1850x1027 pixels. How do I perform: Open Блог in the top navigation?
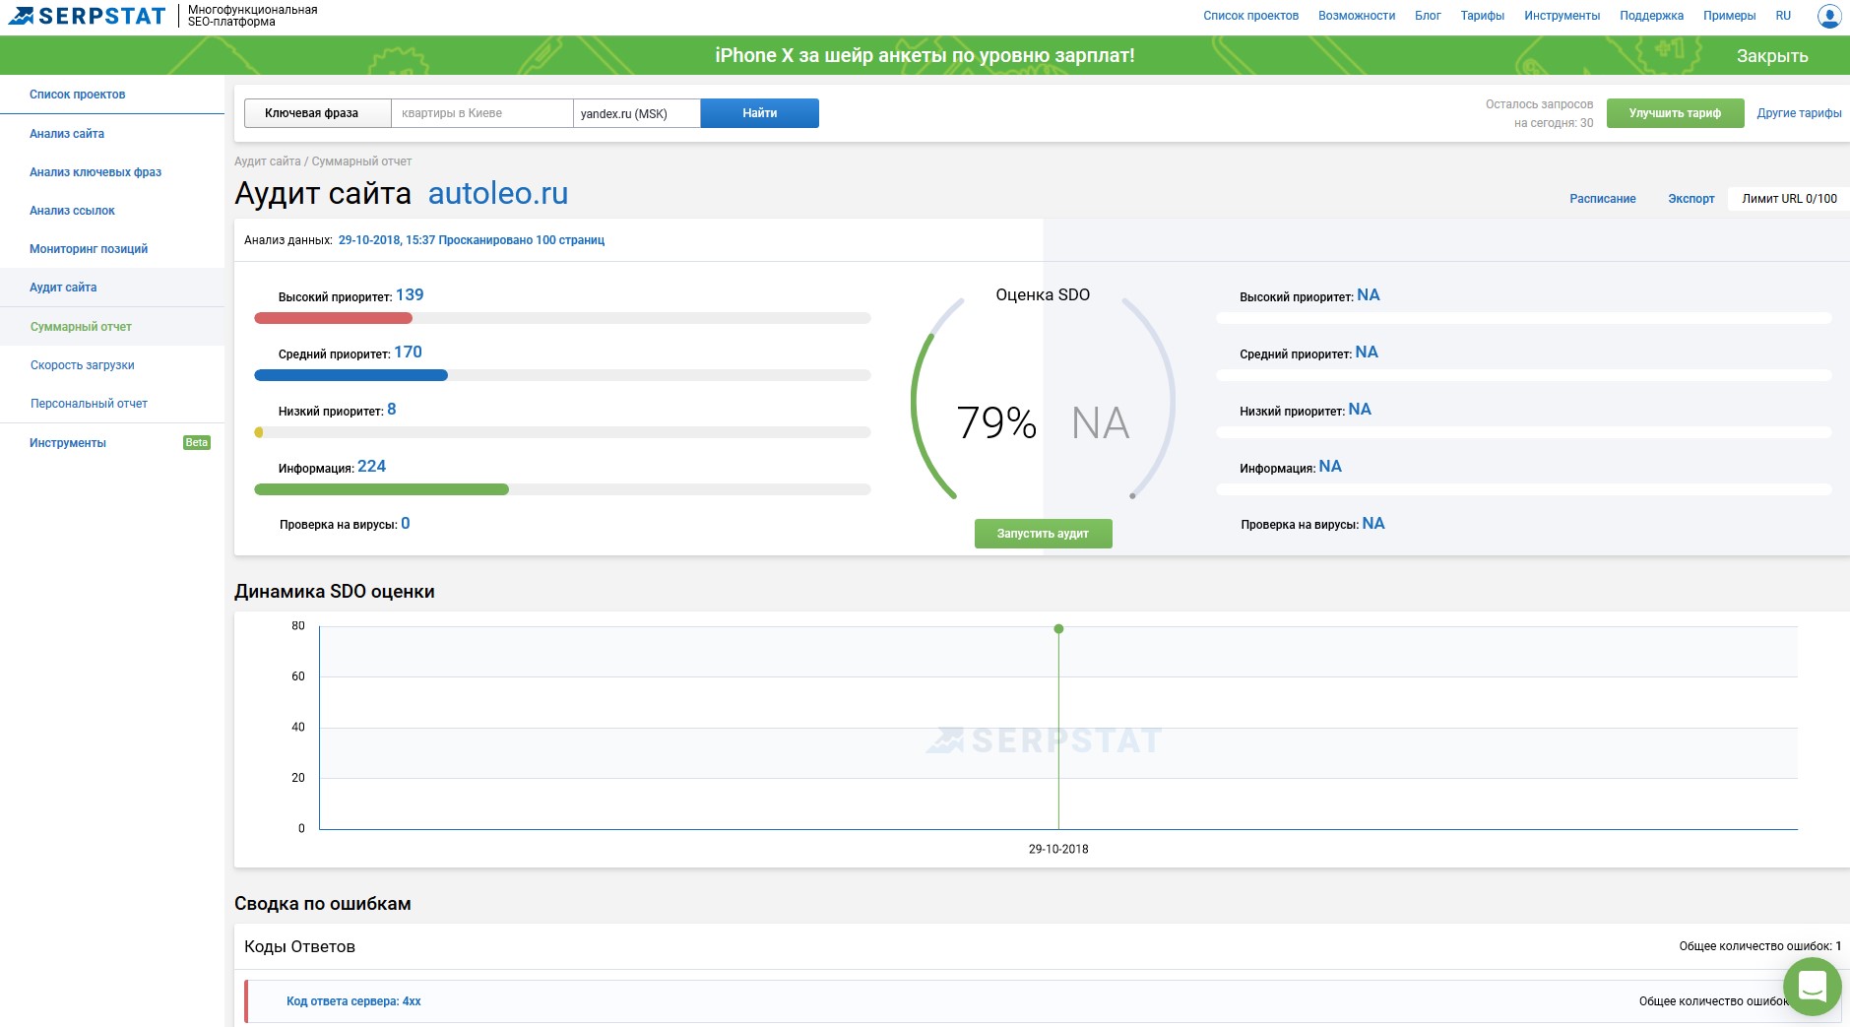pos(1428,16)
